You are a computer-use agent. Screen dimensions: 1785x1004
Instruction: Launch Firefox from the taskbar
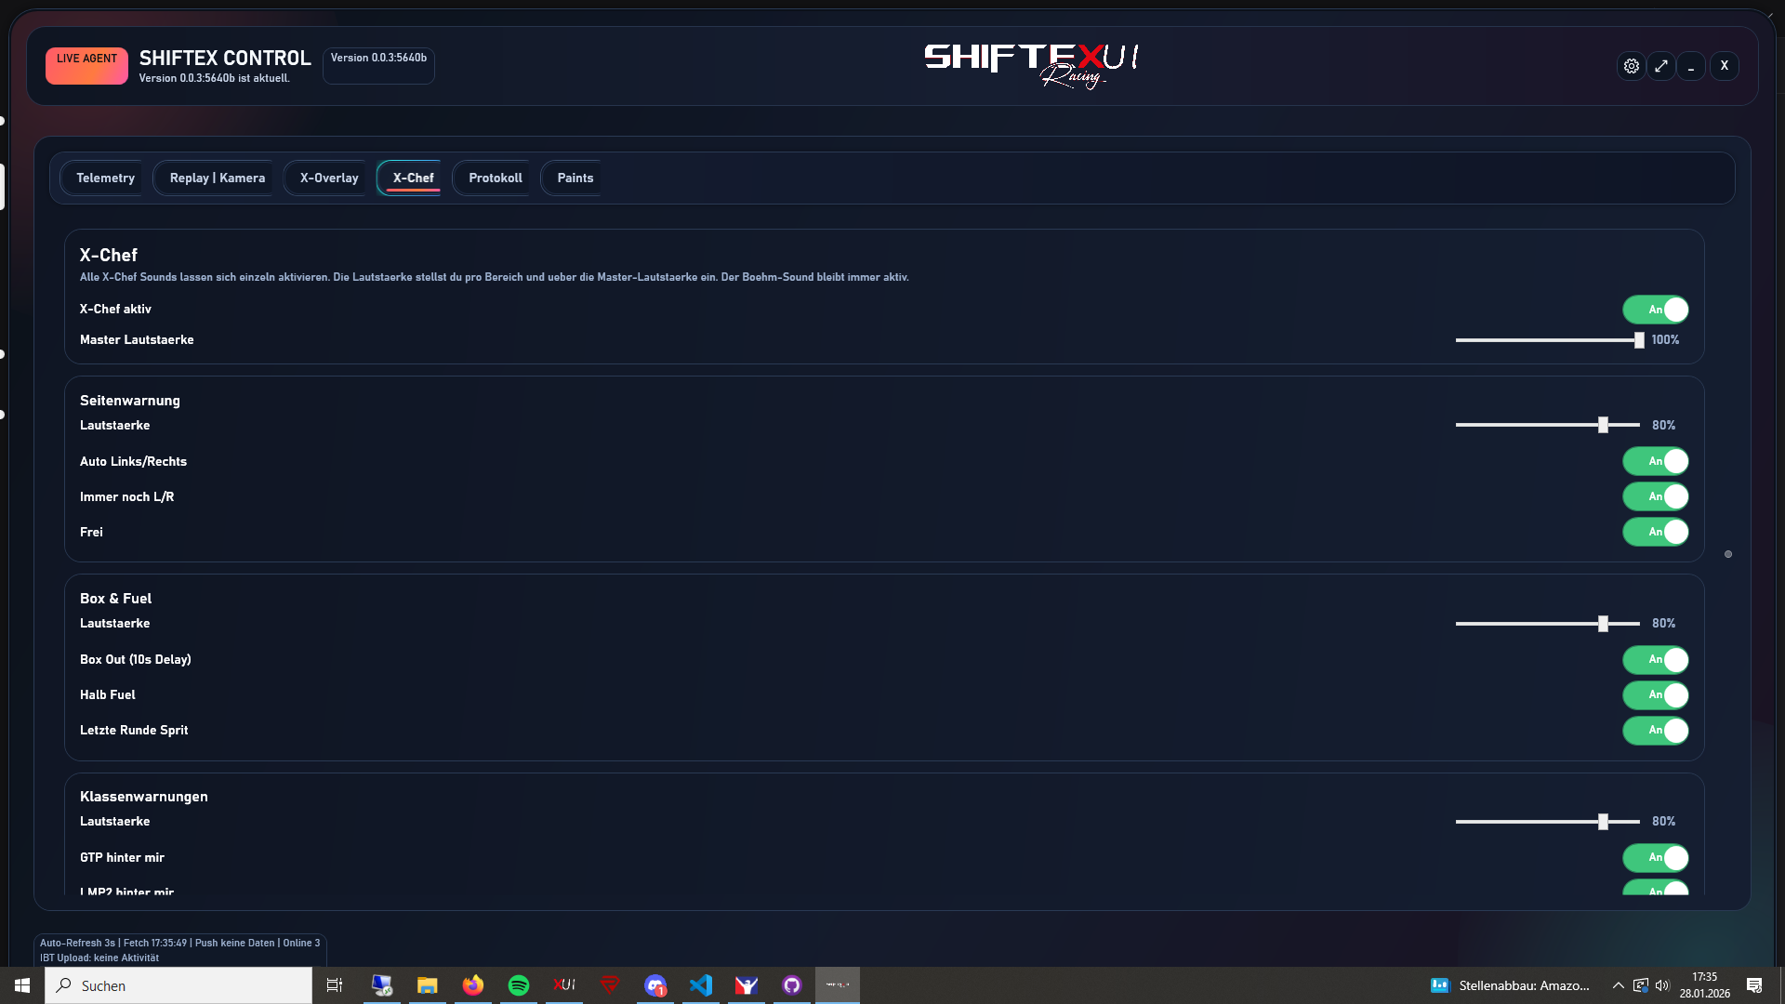(472, 985)
